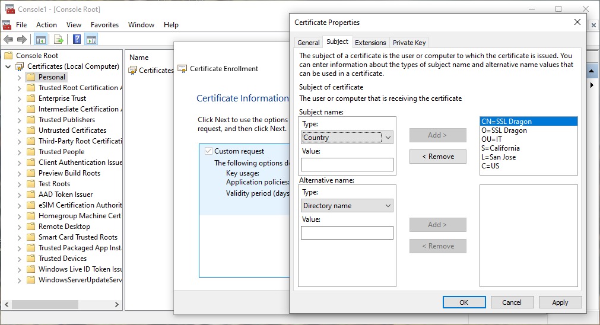Expand the Trusted People node
The height and width of the screenshot is (325, 600).
pyautogui.click(x=19, y=152)
